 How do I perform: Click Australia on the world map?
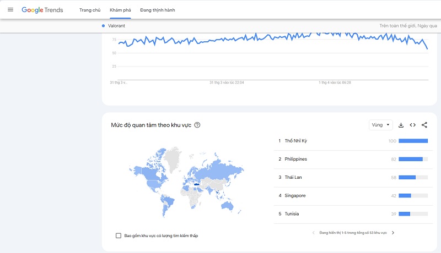[x=227, y=206]
